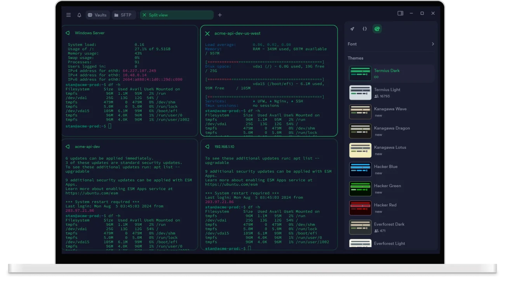Click the Termius Dark infinity icon
The image size is (505, 286).
(376, 77)
